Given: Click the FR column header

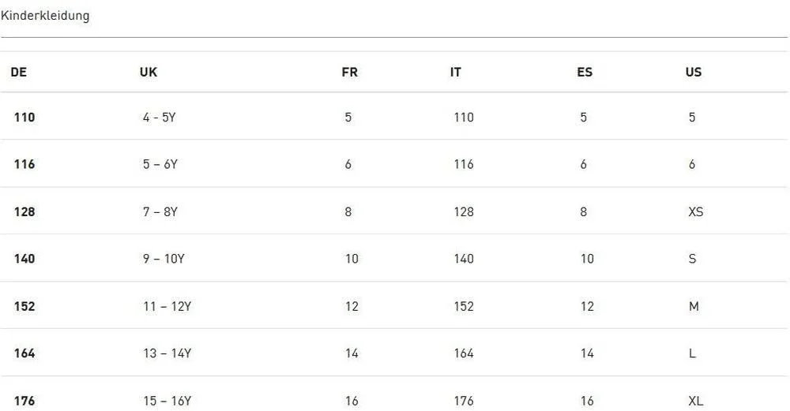Looking at the screenshot, I should click(349, 72).
